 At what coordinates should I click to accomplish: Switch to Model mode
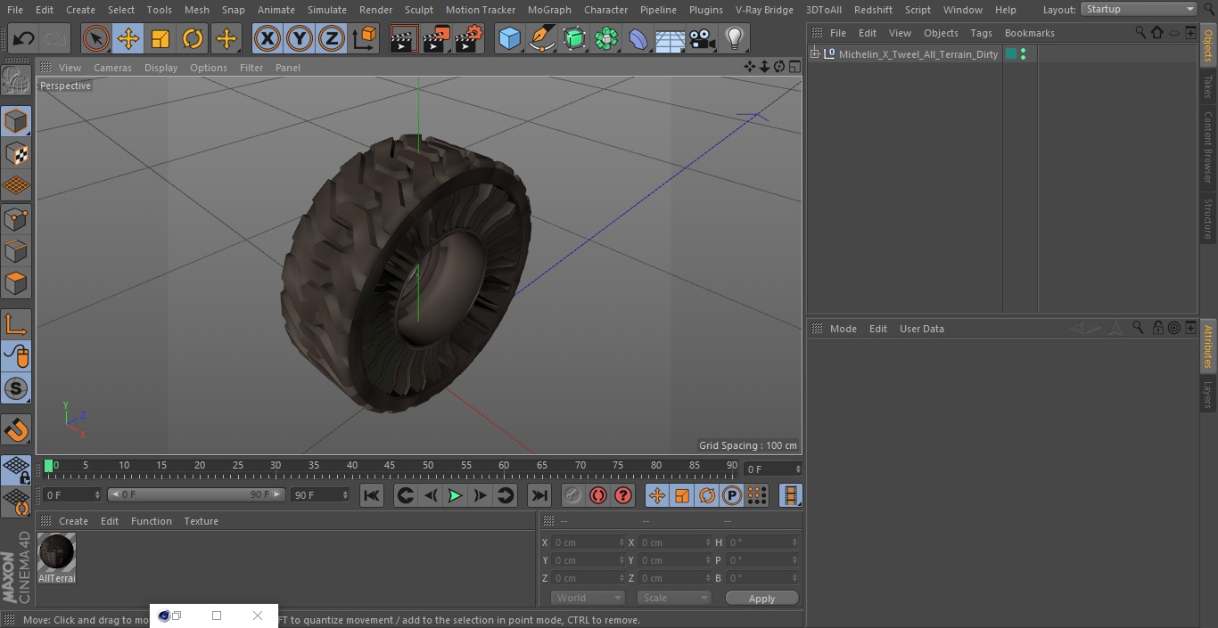click(16, 121)
